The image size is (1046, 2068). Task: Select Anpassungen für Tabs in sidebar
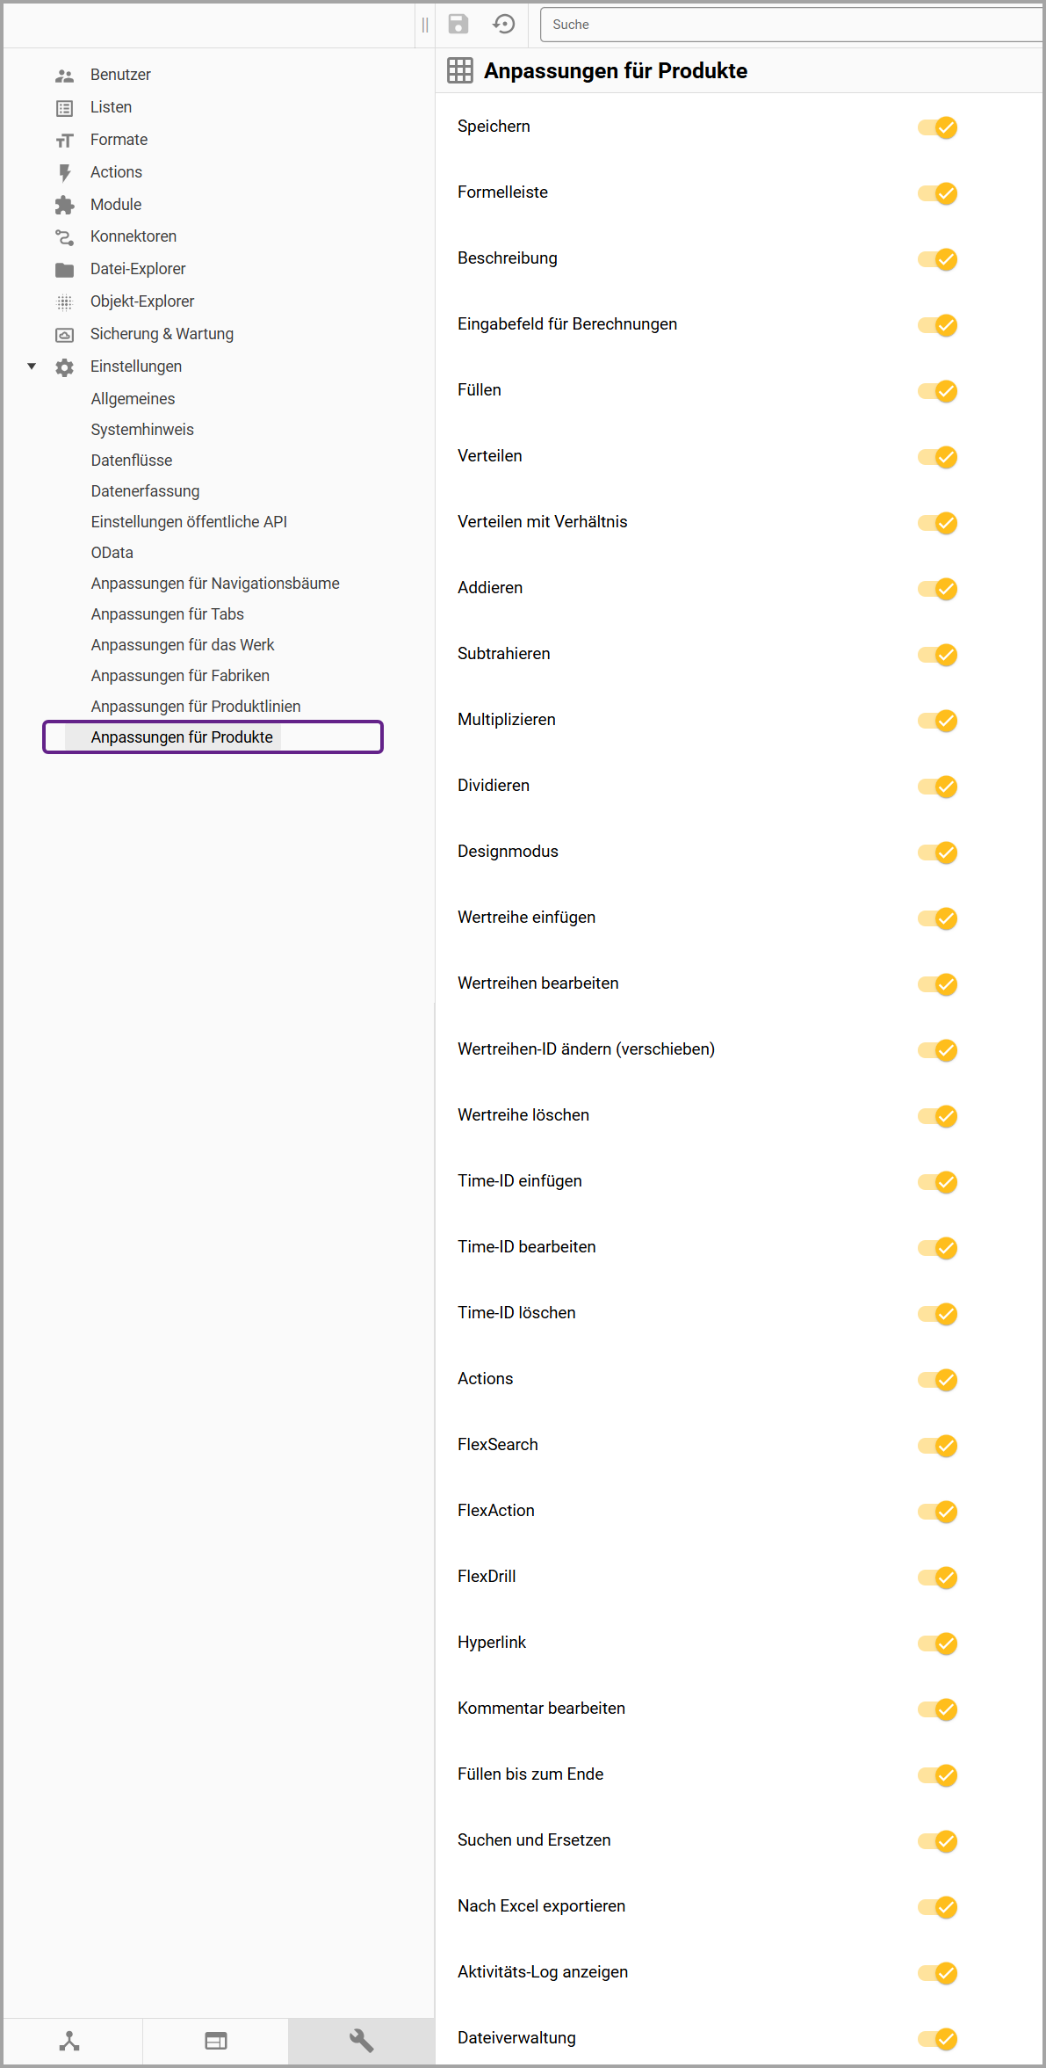(x=167, y=614)
